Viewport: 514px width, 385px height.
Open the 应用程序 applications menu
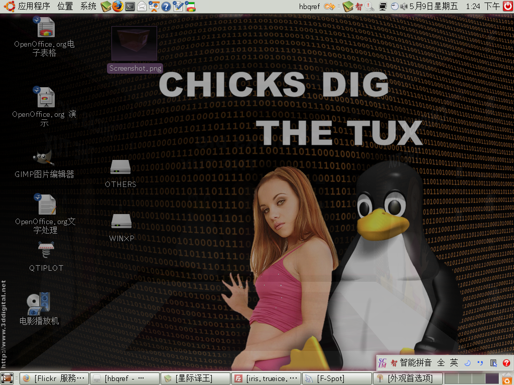tap(34, 6)
